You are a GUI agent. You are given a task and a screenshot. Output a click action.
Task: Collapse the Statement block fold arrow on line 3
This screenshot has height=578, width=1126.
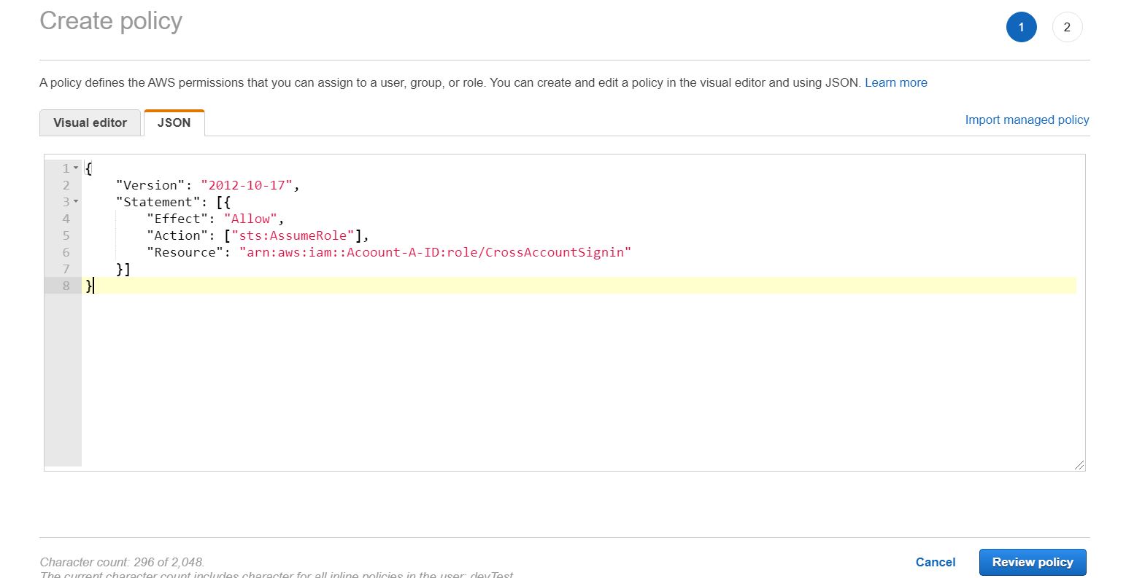coord(76,202)
